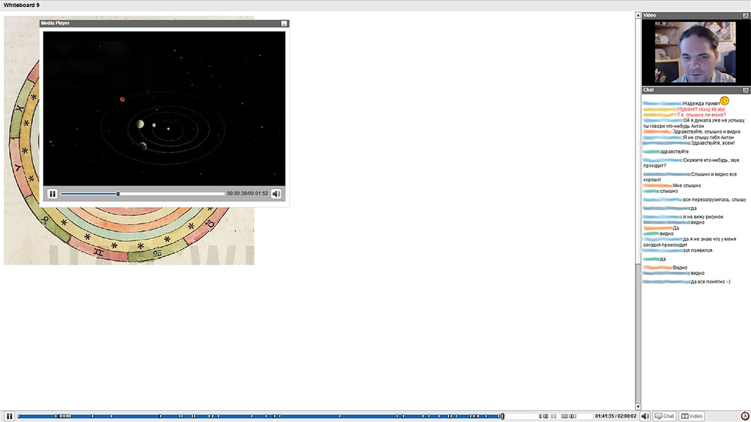The width and height of the screenshot is (751, 422).
Task: Mute the Media Player volume
Action: coord(277,194)
